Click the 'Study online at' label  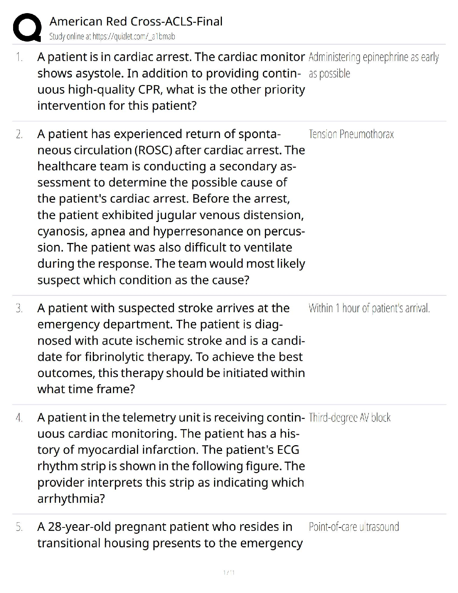(70, 36)
